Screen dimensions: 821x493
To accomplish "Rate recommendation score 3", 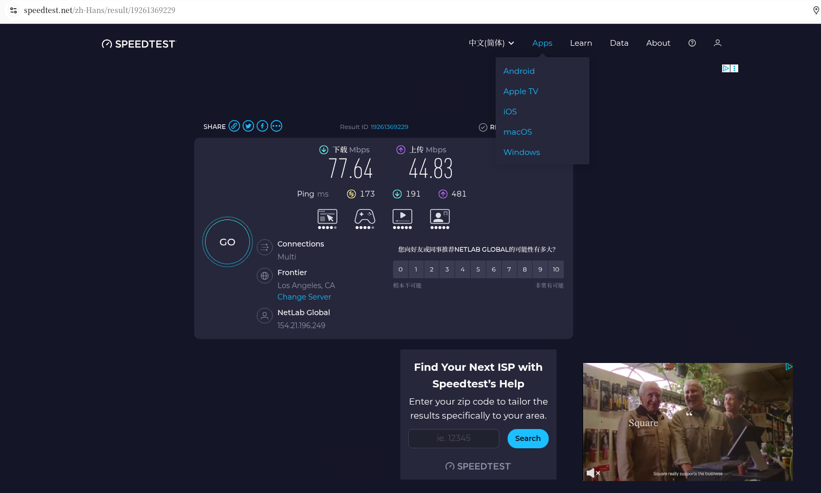I will point(447,269).
